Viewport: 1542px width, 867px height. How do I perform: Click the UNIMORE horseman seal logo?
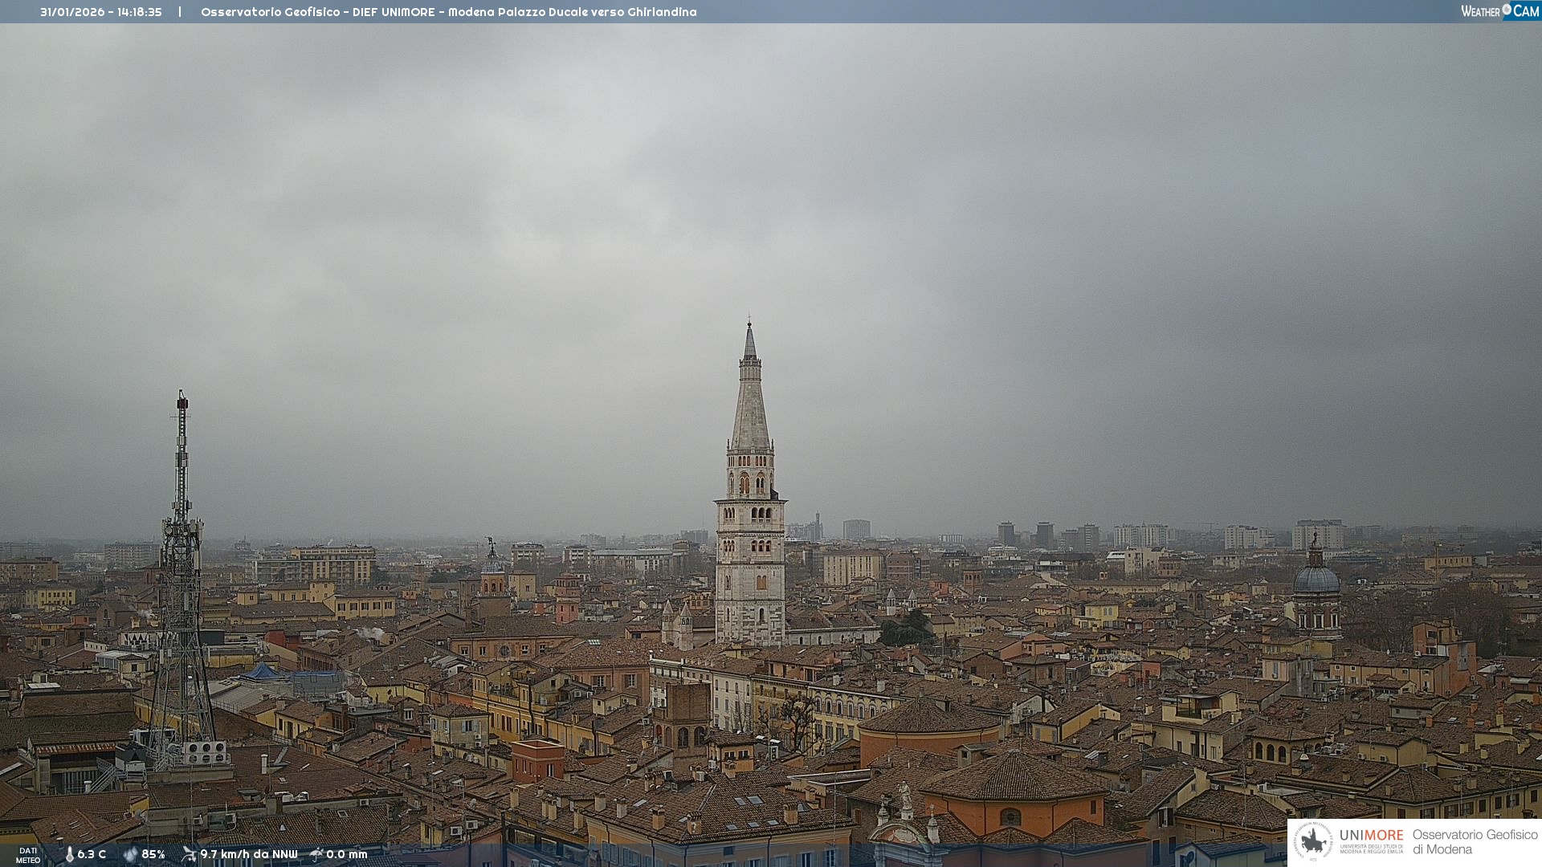[x=1313, y=842]
